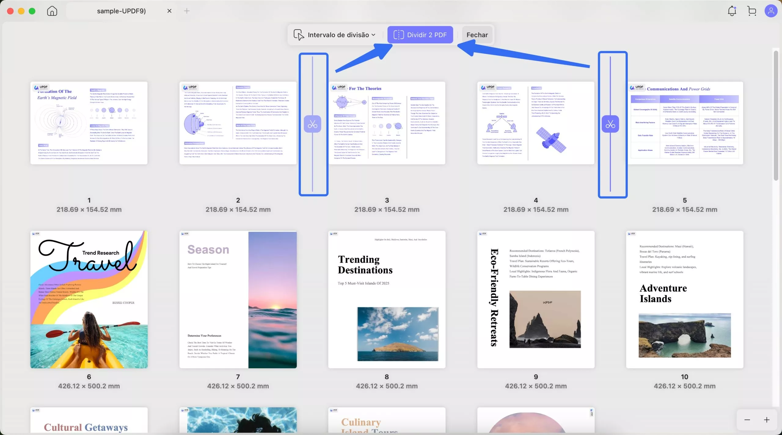This screenshot has width=782, height=435.
Task: Toggle scissors split marker after page 2
Action: 312,124
